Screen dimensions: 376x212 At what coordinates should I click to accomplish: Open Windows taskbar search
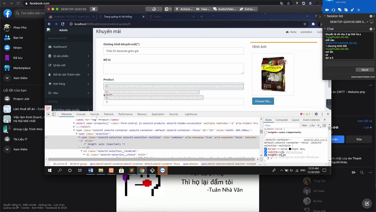pos(60,170)
